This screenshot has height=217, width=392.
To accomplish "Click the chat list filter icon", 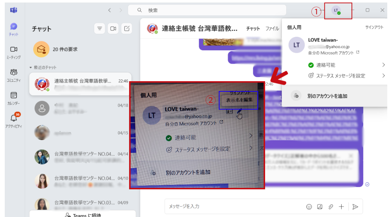I will (100, 28).
